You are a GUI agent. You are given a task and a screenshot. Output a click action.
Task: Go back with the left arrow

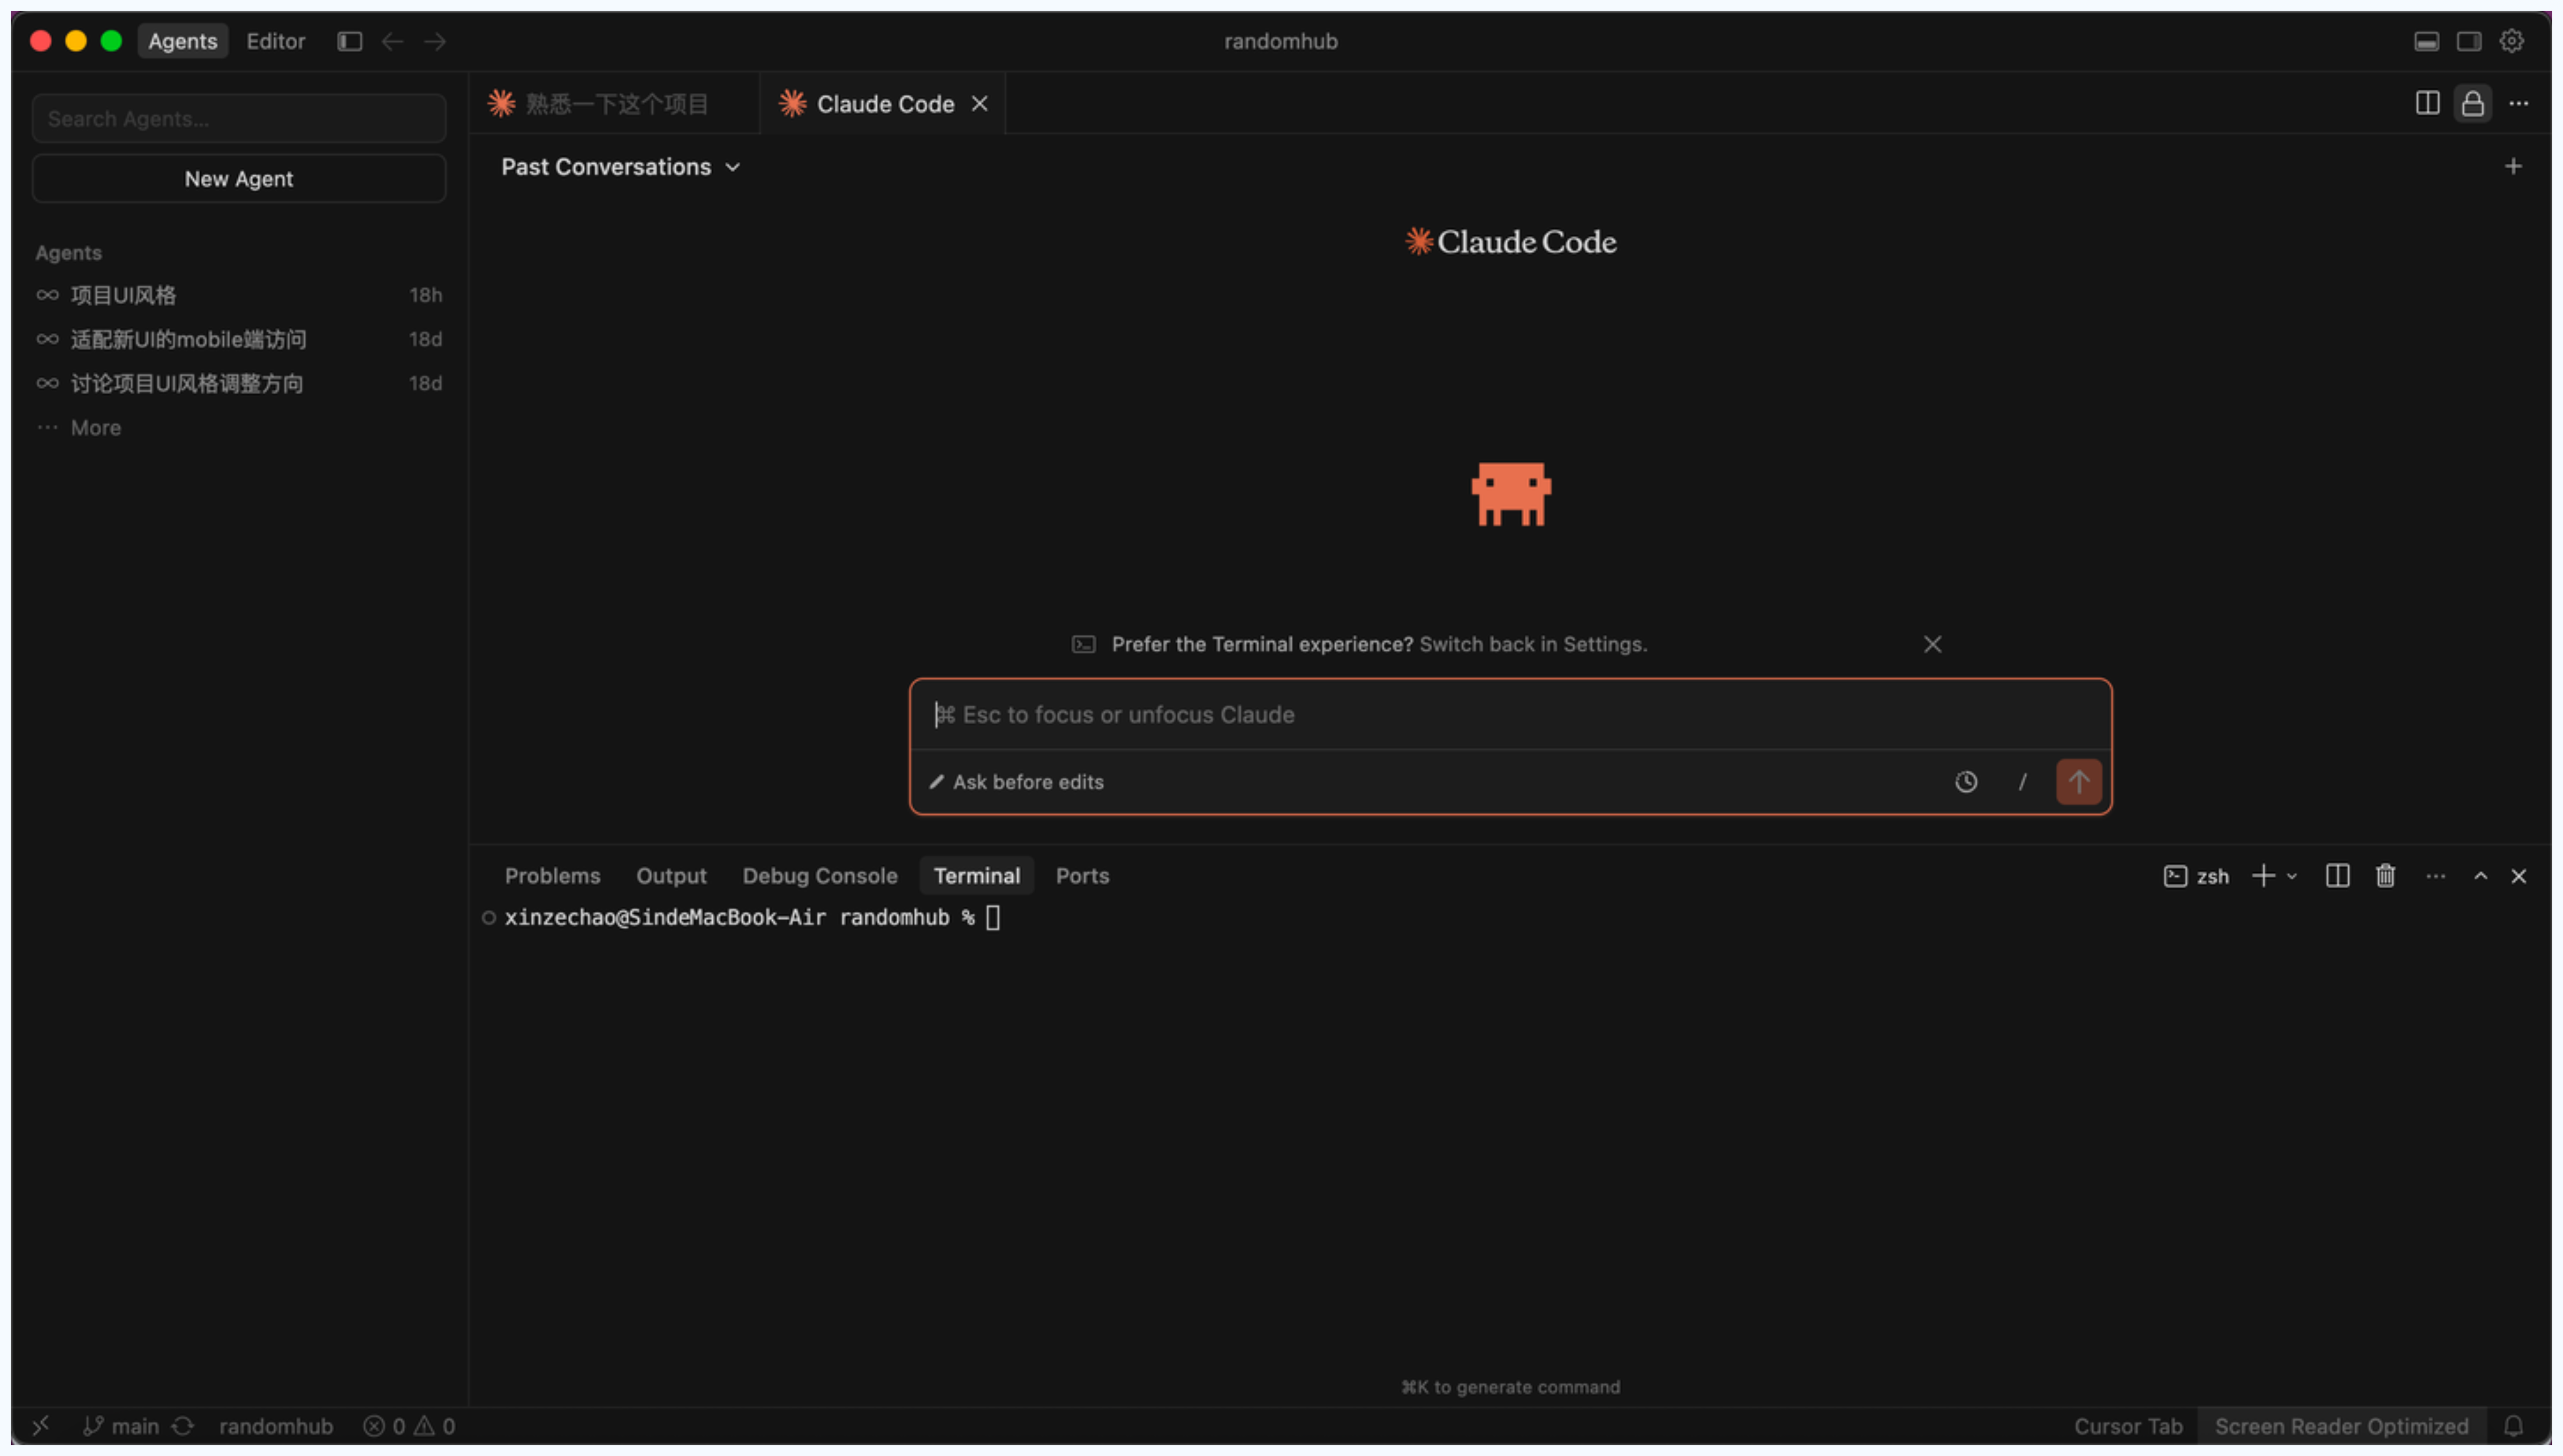tap(392, 41)
